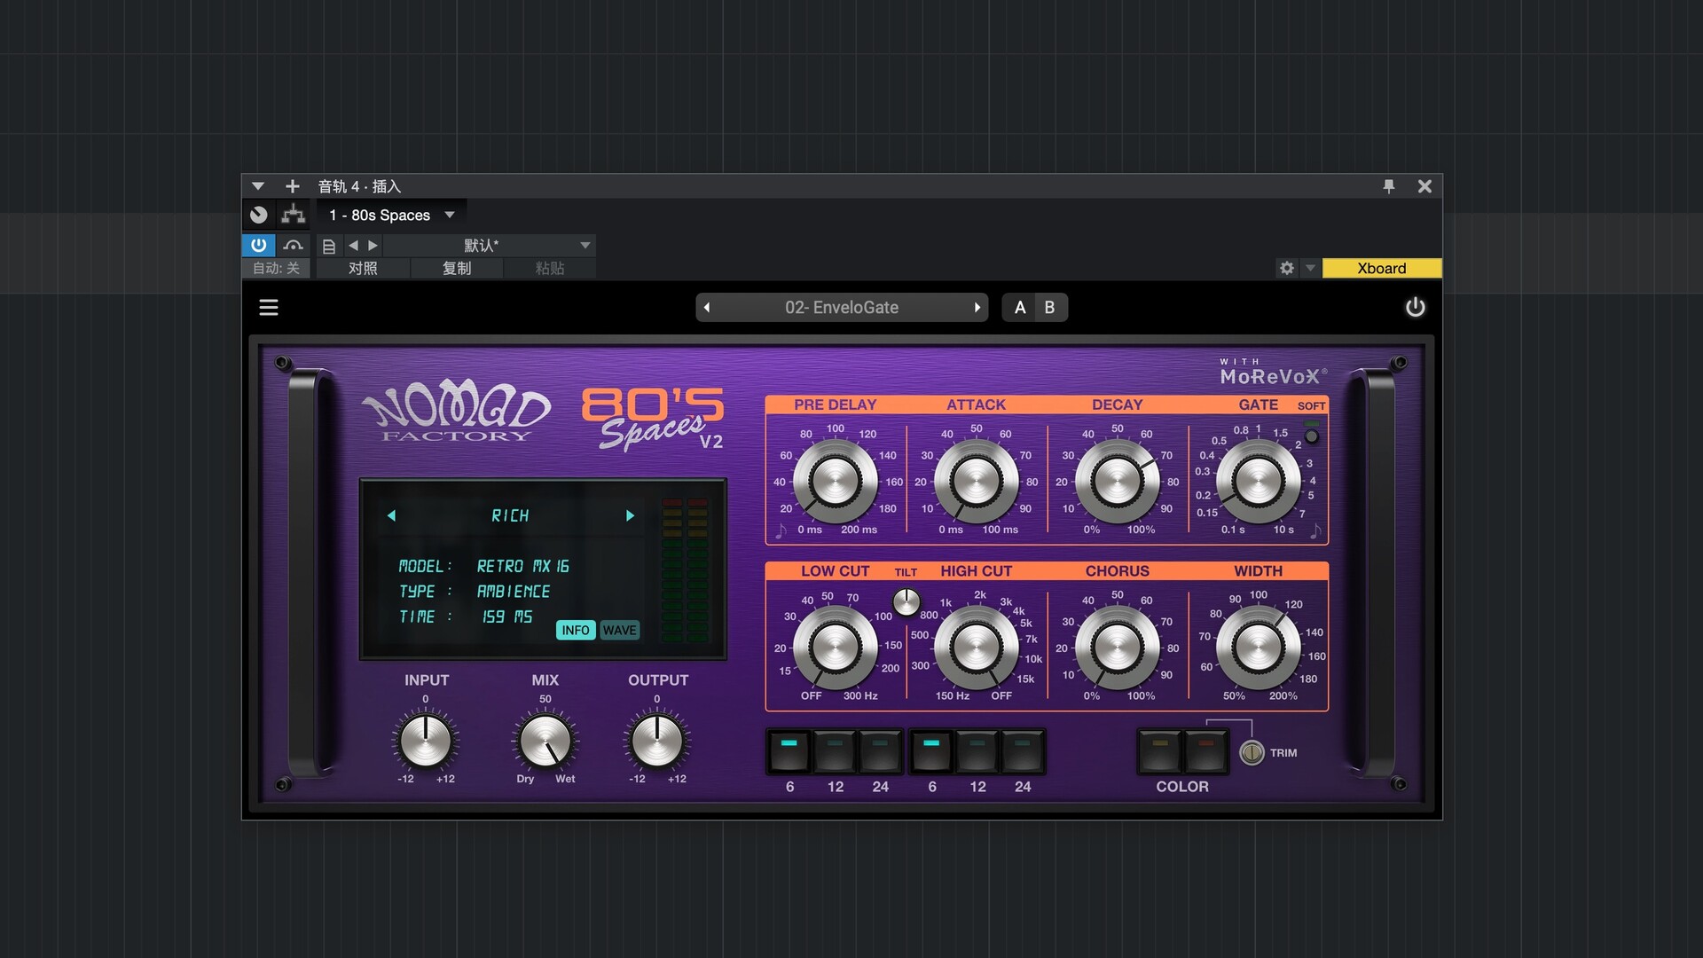
Task: Toggle the yellow-lit COLOR button
Action: [x=1160, y=751]
